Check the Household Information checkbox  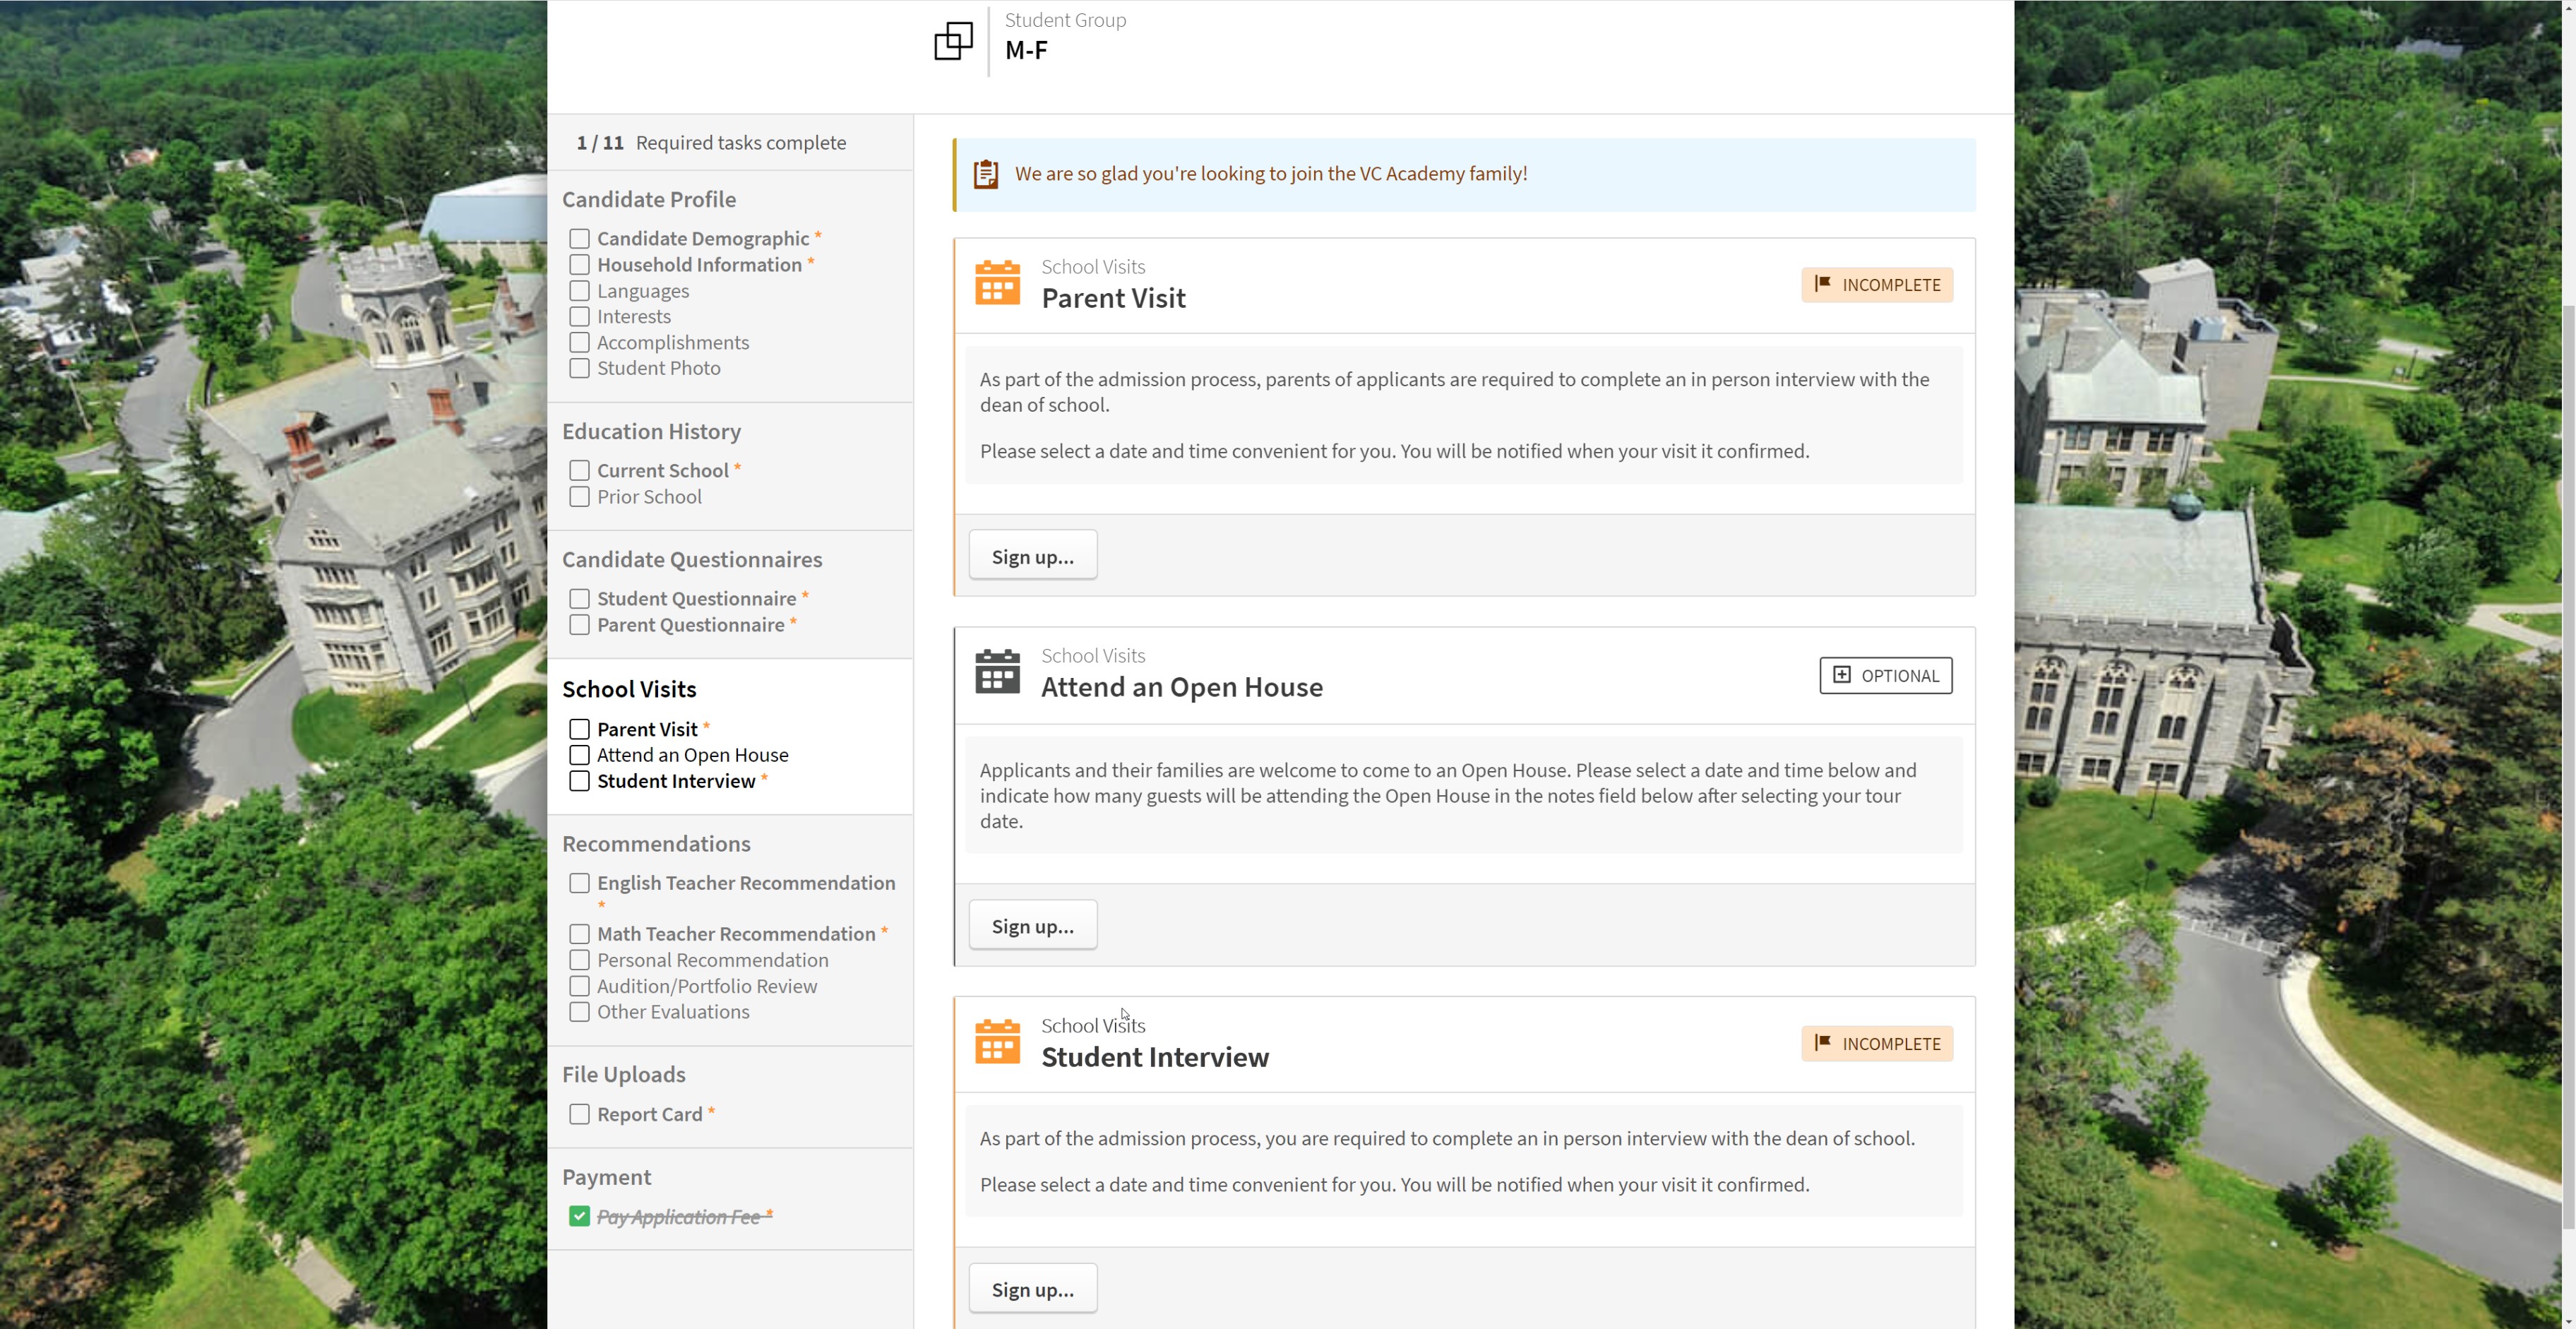tap(579, 264)
